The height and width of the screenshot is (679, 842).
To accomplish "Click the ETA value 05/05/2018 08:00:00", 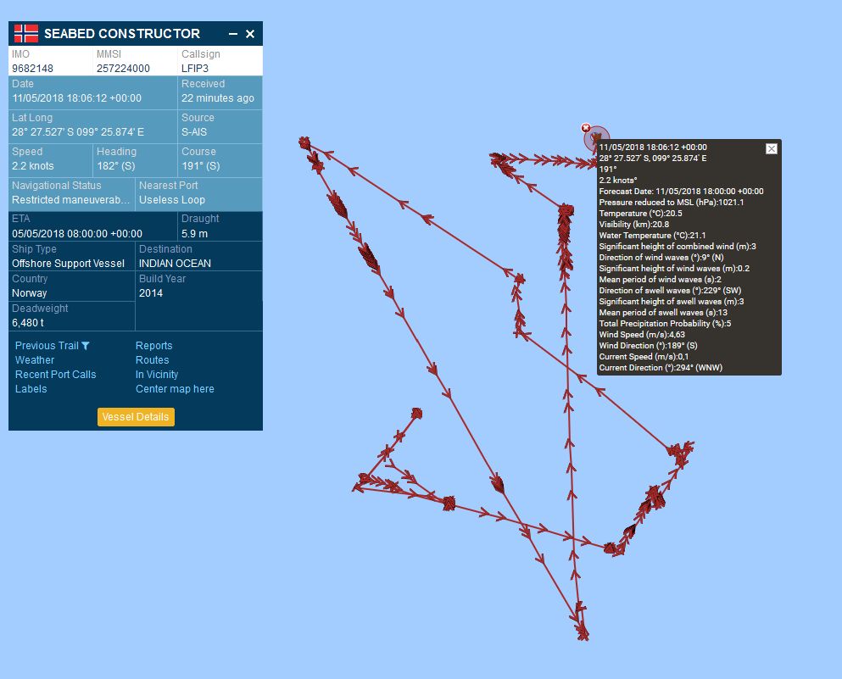I will point(77,233).
